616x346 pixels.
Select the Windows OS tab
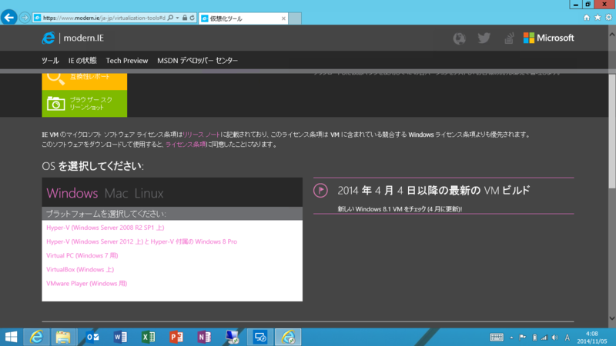[72, 193]
